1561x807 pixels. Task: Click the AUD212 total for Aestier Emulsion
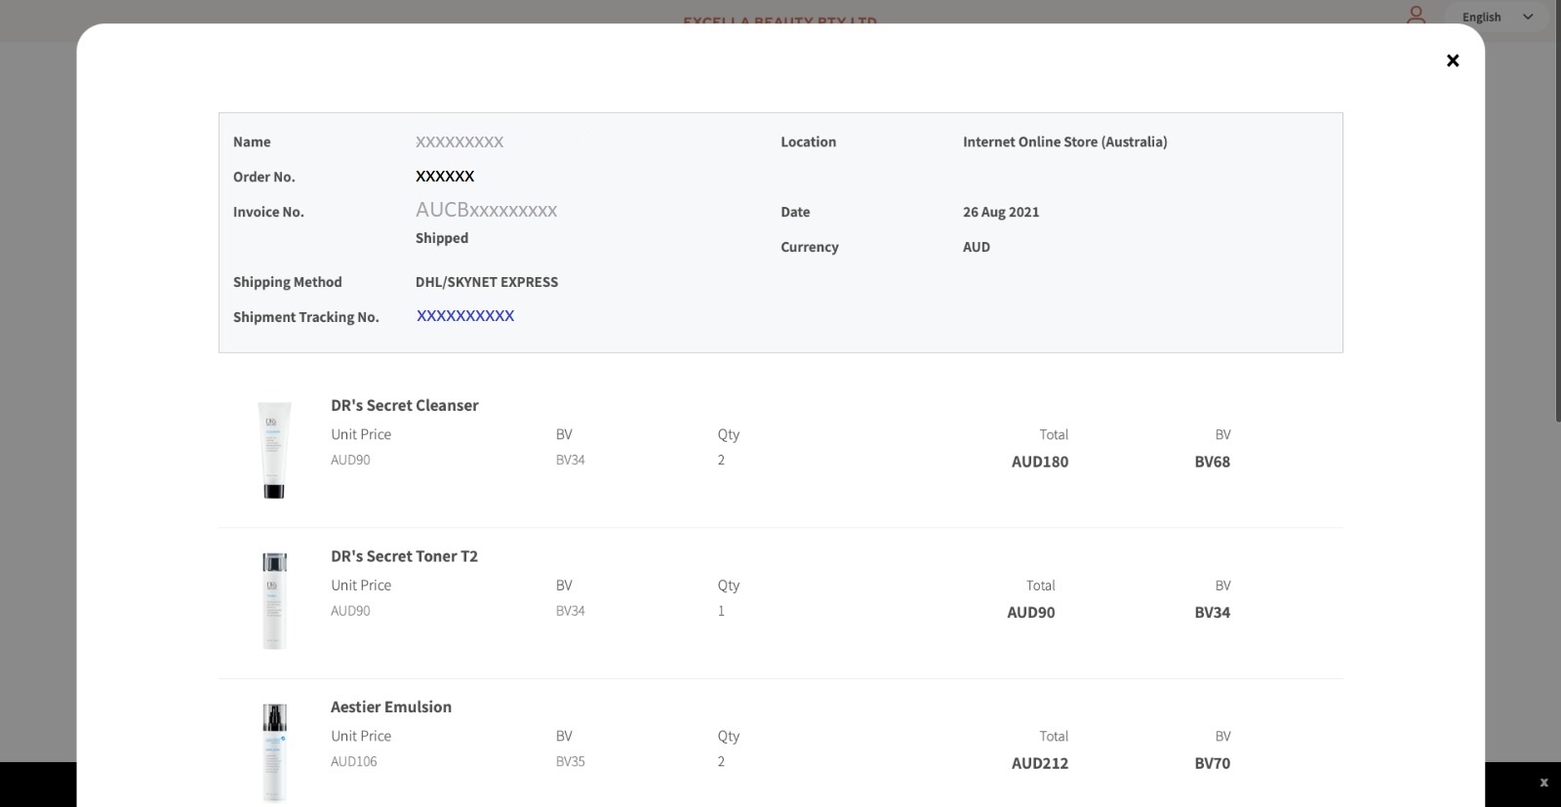1039,763
